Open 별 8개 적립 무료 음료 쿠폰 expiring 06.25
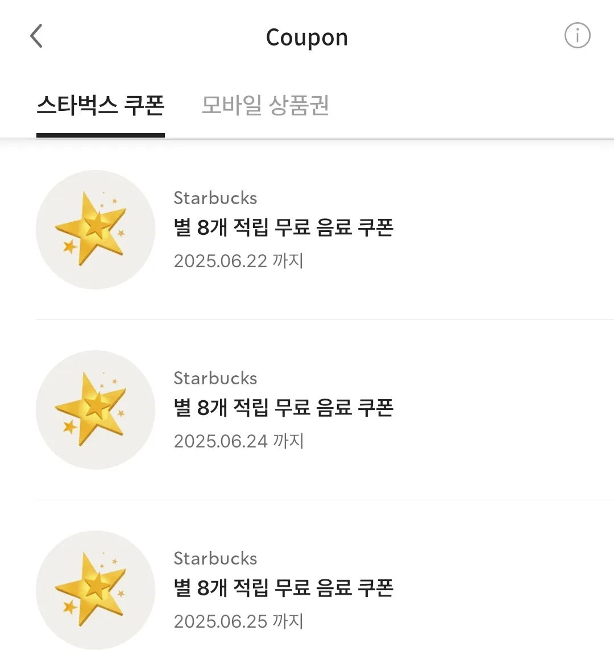614x672 pixels. point(283,587)
